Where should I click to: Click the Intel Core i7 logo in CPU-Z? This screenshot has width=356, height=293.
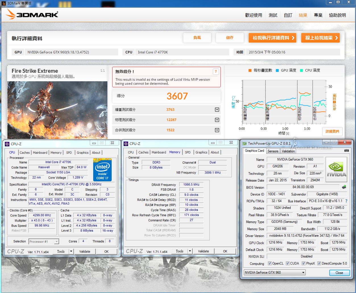pyautogui.click(x=102, y=170)
